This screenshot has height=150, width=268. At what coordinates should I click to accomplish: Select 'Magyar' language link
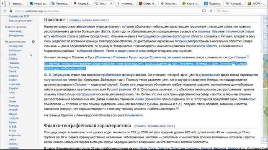[x=13, y=114]
